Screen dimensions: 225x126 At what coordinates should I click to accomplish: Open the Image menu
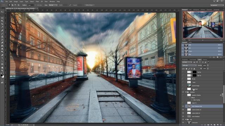pos(16,1)
